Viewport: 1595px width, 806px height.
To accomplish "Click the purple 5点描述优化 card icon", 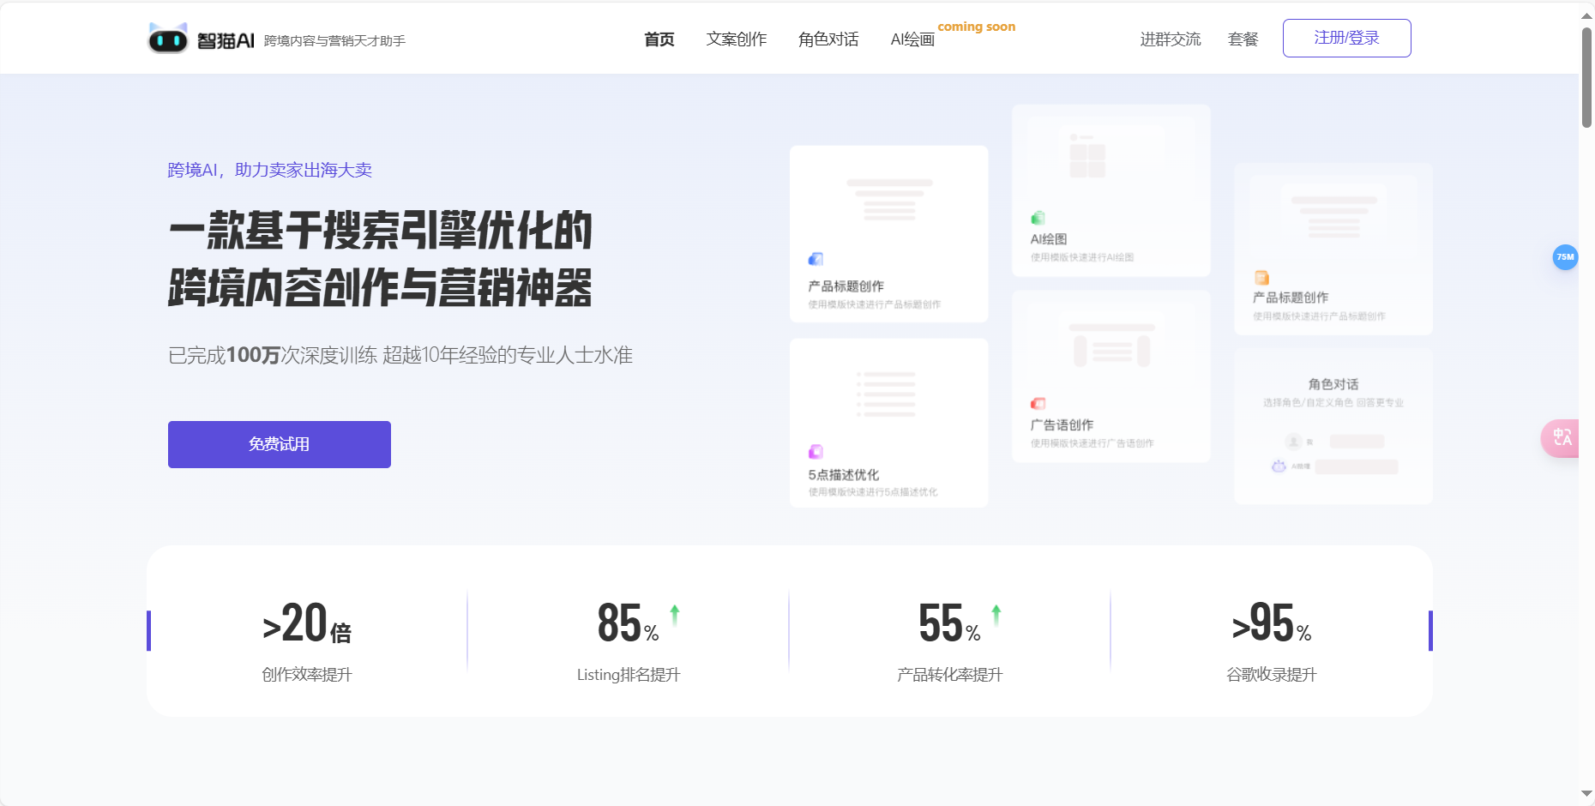I will point(815,451).
